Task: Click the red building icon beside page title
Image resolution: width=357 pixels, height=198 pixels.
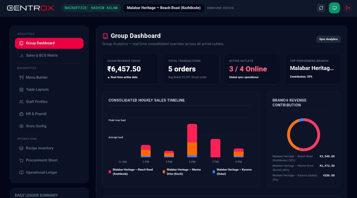Action: click(x=105, y=36)
